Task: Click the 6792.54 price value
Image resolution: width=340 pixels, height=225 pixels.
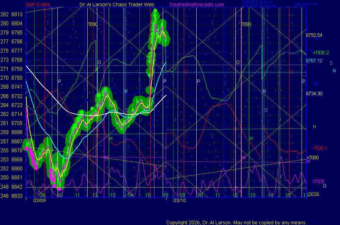Action: click(314, 35)
